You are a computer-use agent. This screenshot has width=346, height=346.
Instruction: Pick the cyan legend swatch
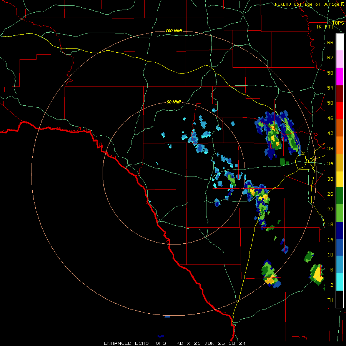pos(339,281)
